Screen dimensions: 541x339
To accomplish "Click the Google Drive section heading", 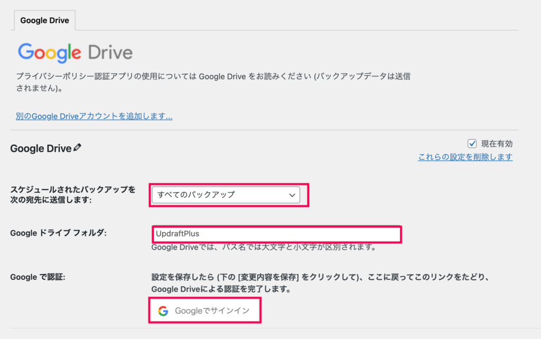I will coord(41,148).
